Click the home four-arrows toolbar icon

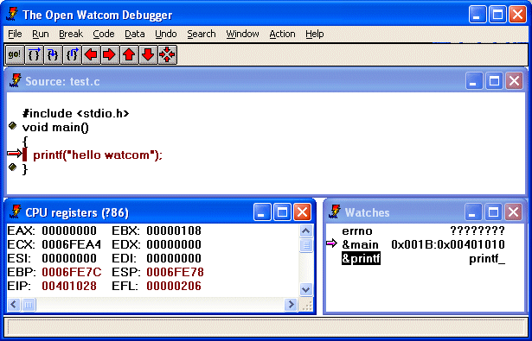point(167,54)
